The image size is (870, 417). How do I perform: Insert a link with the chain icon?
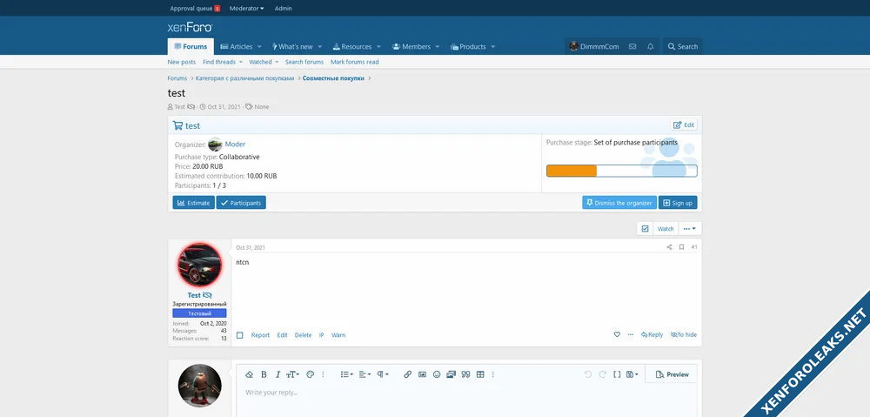tap(407, 374)
